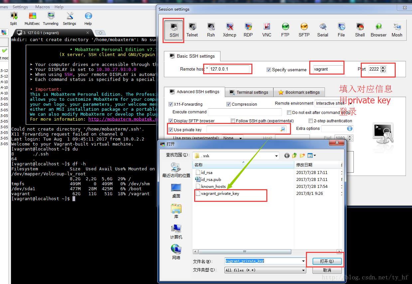Choose the Rsh session type
This screenshot has height=284, width=412.
211,30
